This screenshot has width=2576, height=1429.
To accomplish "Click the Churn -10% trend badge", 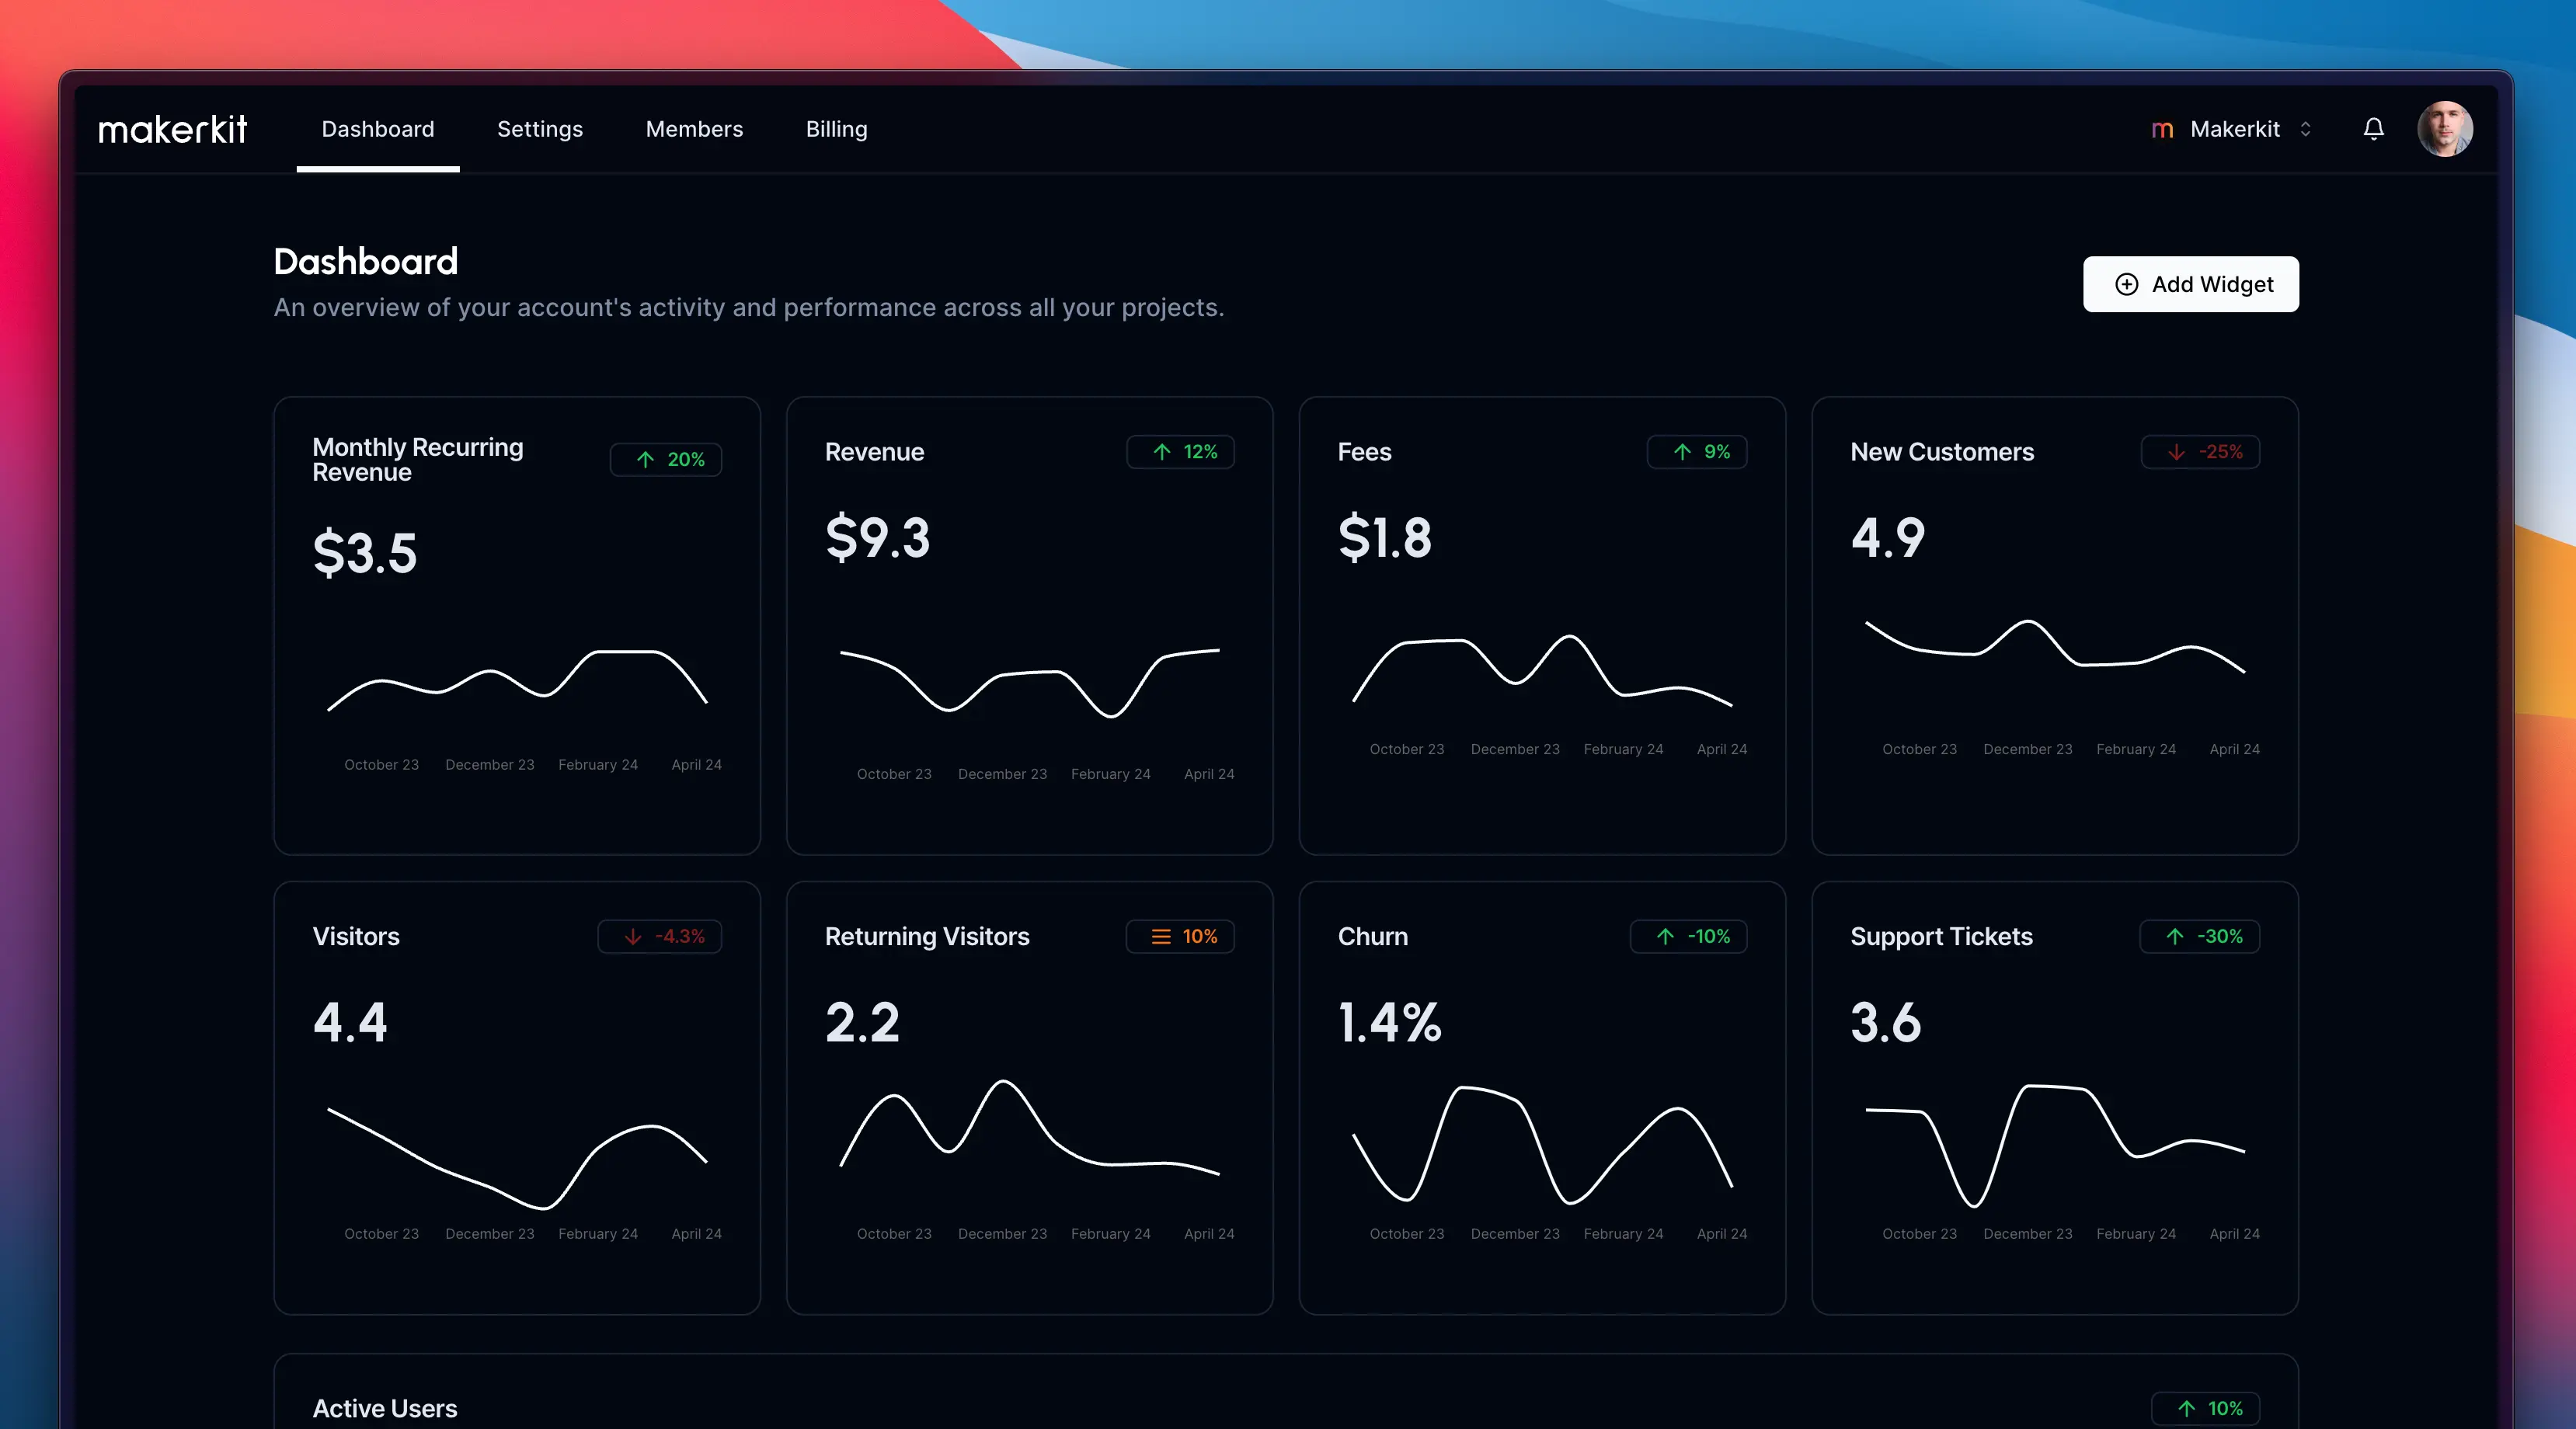I will [x=1689, y=936].
